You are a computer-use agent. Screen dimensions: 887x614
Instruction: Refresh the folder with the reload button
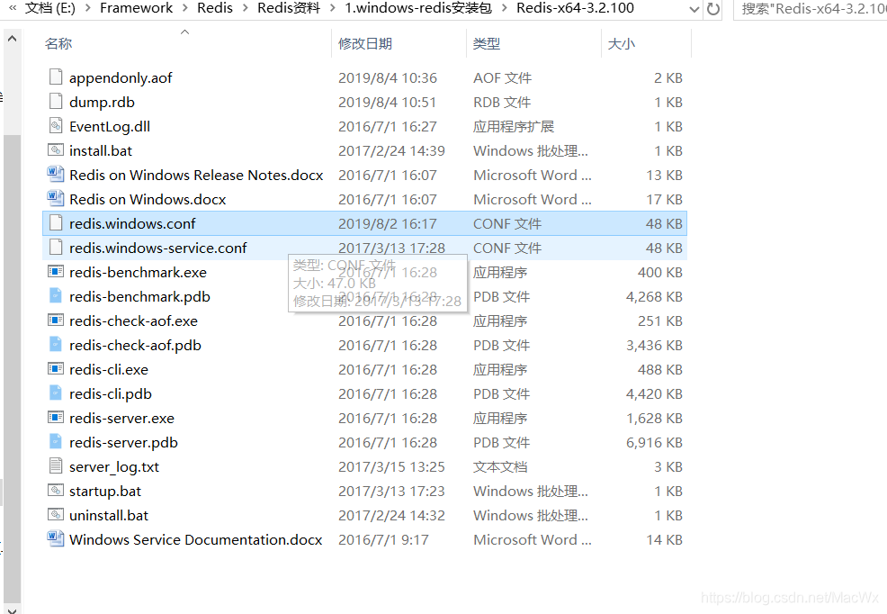coord(713,9)
